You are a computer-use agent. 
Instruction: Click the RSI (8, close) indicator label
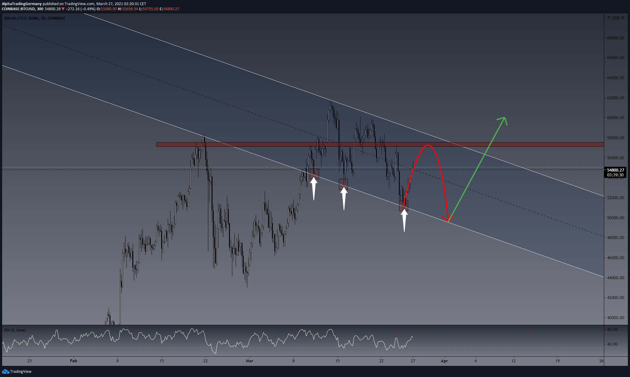pyautogui.click(x=15, y=330)
